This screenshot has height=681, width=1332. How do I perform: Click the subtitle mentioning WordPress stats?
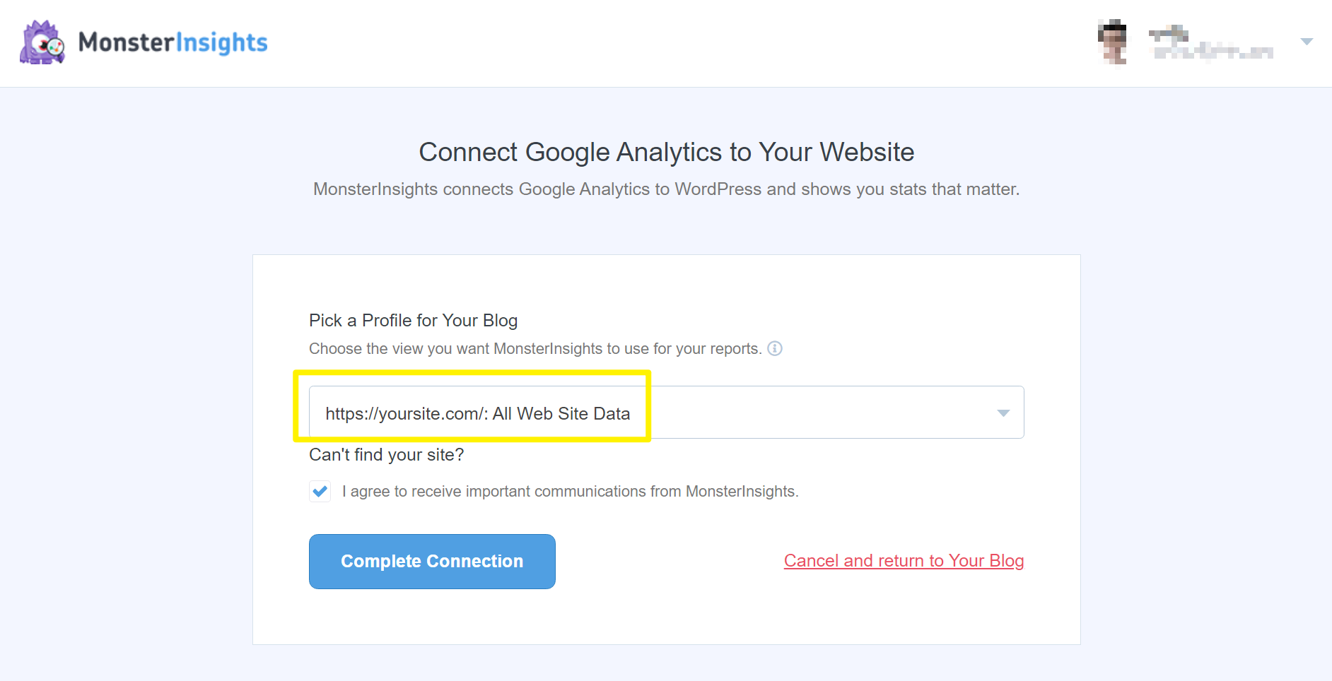point(666,189)
